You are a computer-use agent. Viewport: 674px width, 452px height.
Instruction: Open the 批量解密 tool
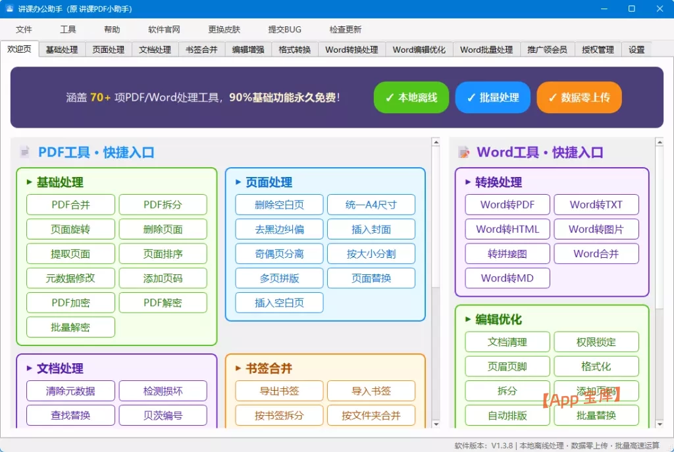click(x=70, y=327)
